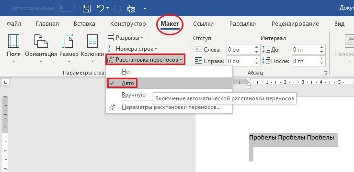Choose Вручную in hyphenation menu
354x172 pixels.
click(x=134, y=95)
